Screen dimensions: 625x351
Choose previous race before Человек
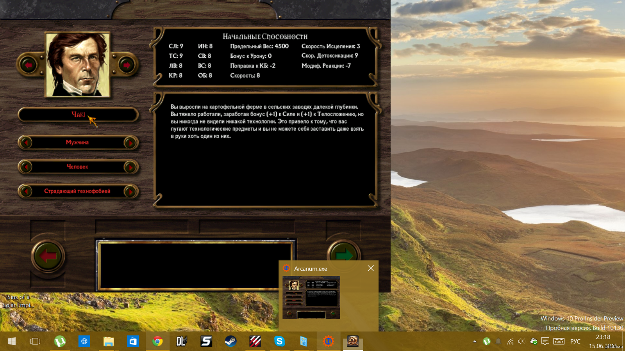click(x=26, y=167)
